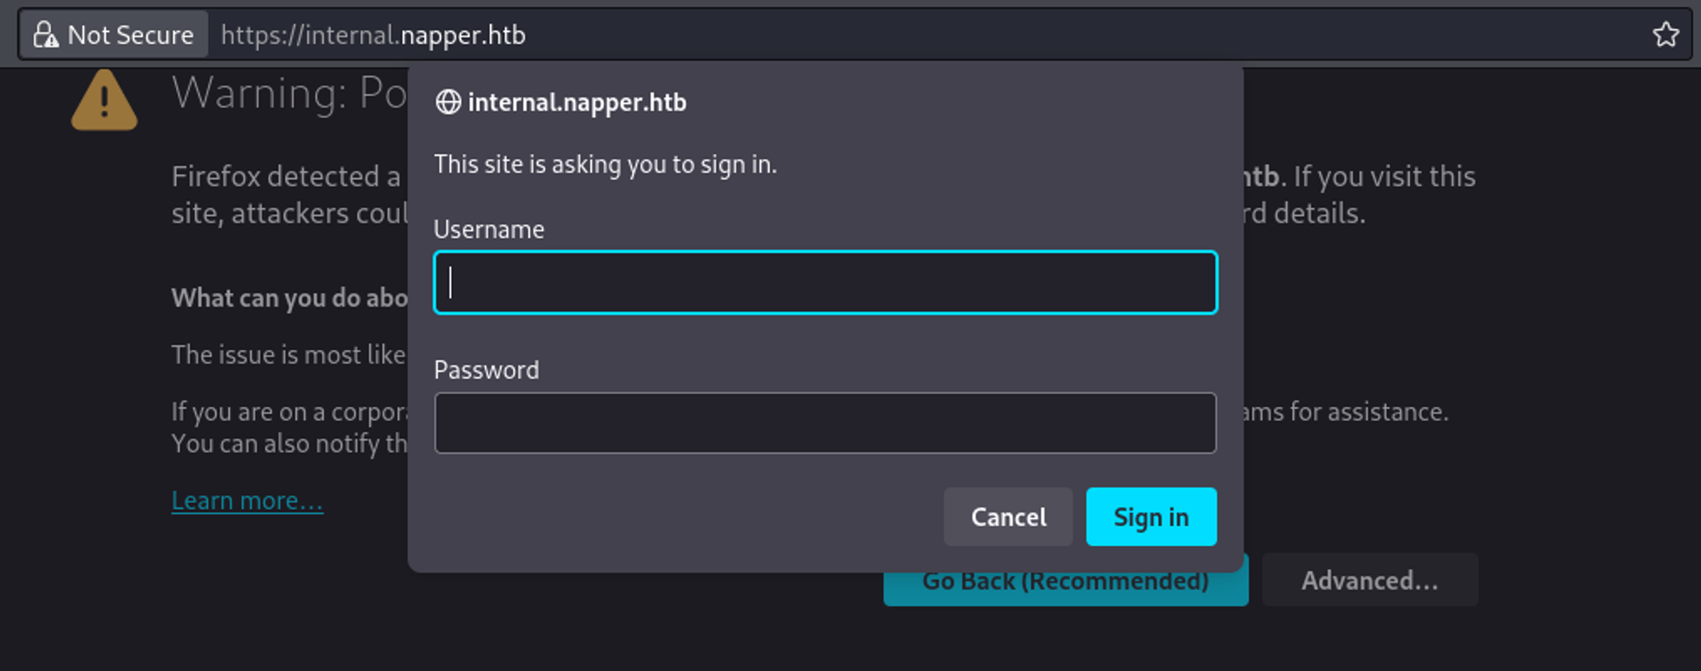Focus the Username input field
The height and width of the screenshot is (671, 1701).
point(825,283)
